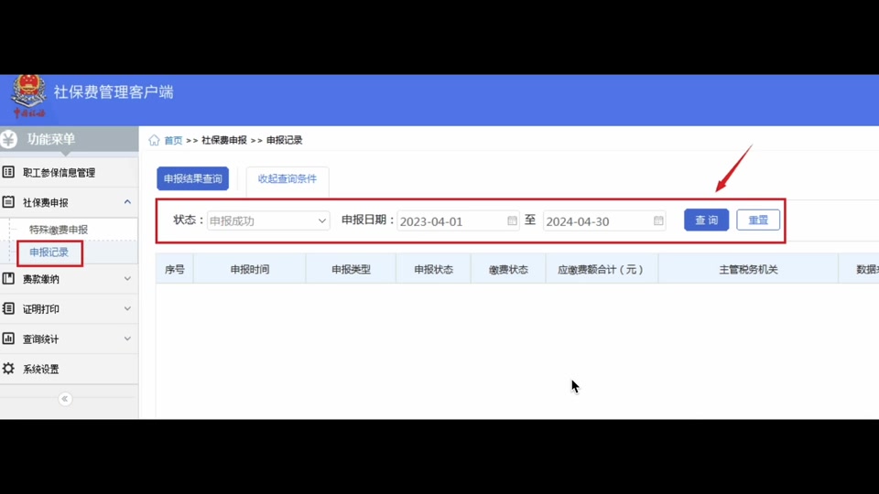This screenshot has width=879, height=494.
Task: Click the 系统设置 gear icon
Action: 8,369
